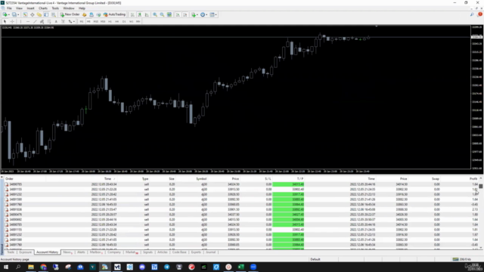The image size is (484, 272).
Task: Switch to the Experts tab
Action: tap(196, 252)
